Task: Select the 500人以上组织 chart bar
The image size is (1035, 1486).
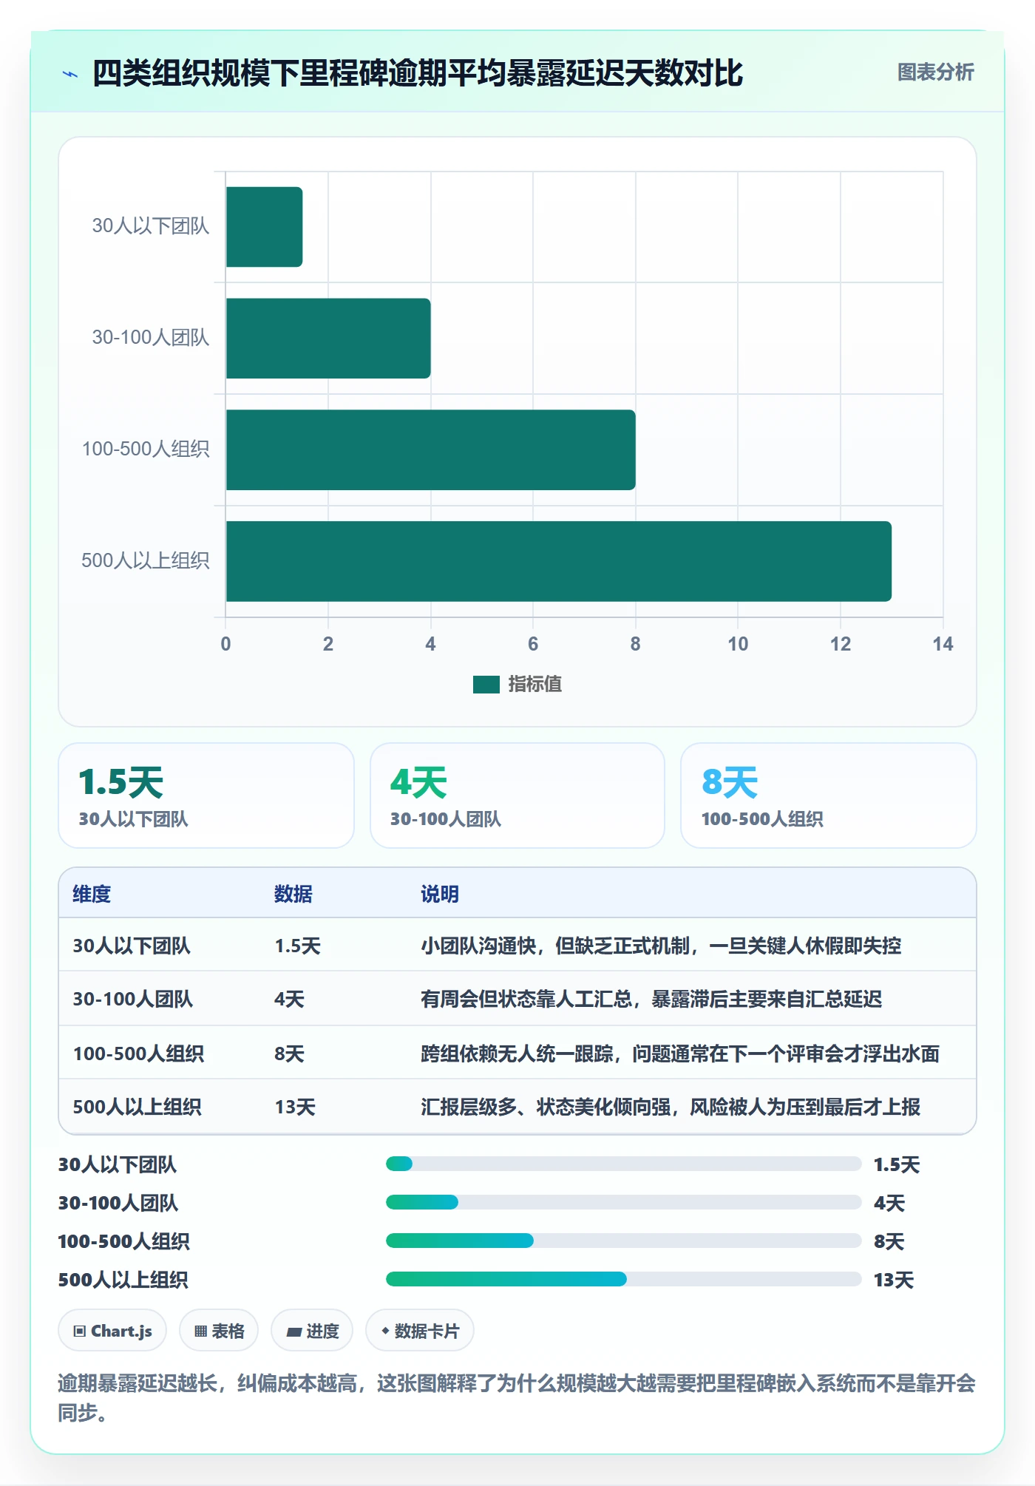Action: (559, 561)
